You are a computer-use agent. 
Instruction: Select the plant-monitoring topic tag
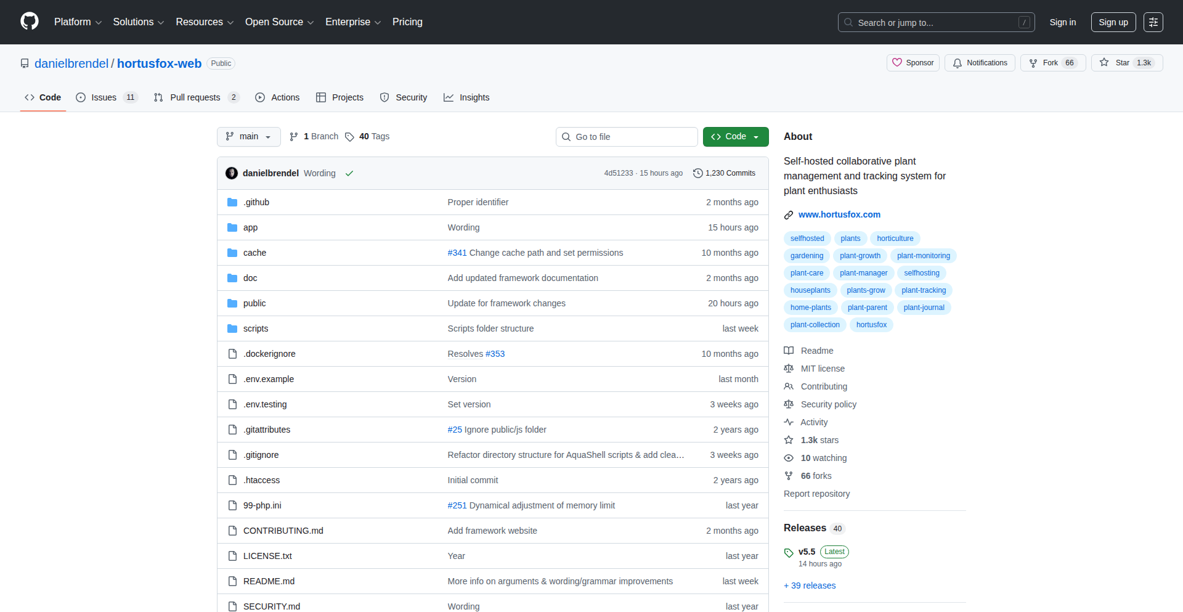click(x=923, y=256)
